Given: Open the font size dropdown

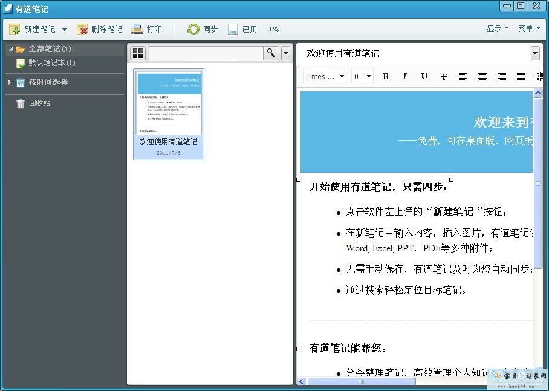Looking at the screenshot, I should point(362,76).
